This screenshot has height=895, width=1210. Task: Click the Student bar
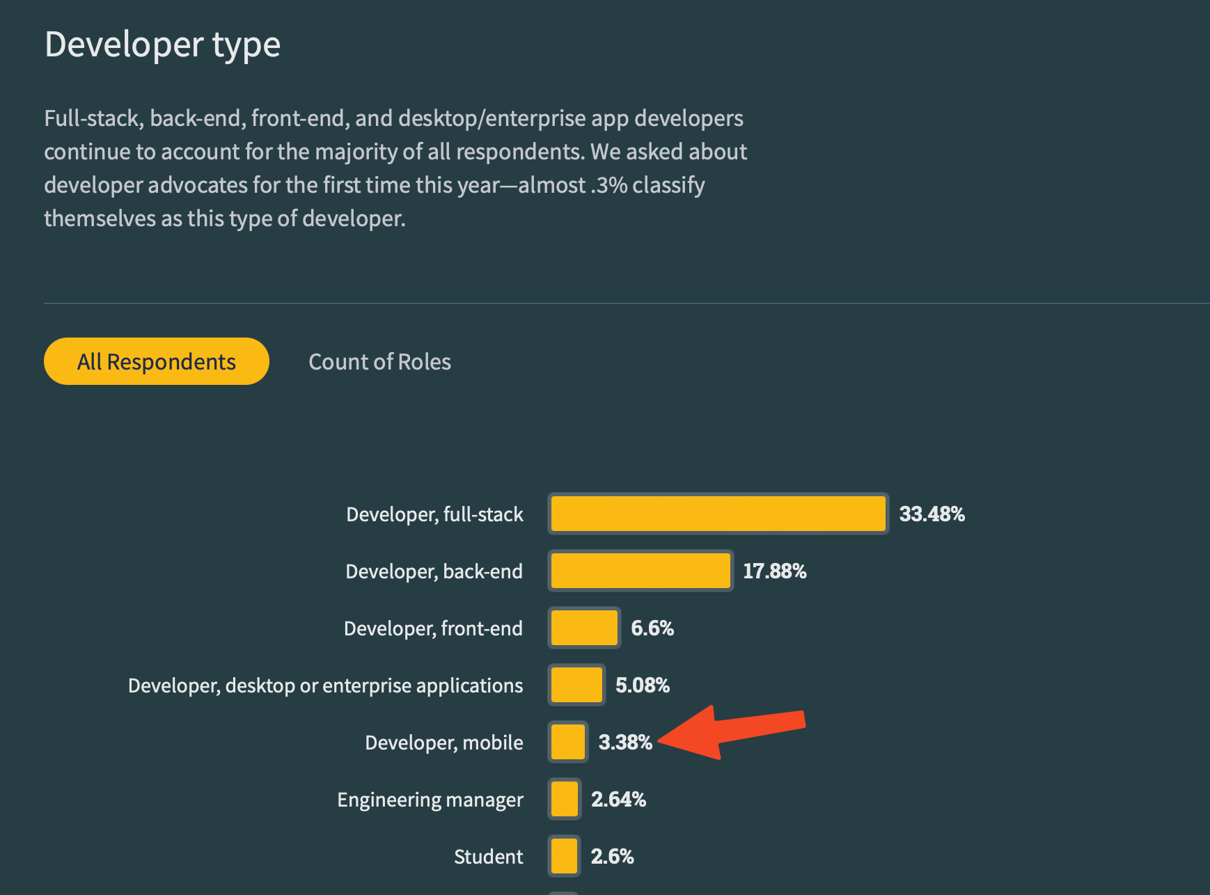(564, 856)
